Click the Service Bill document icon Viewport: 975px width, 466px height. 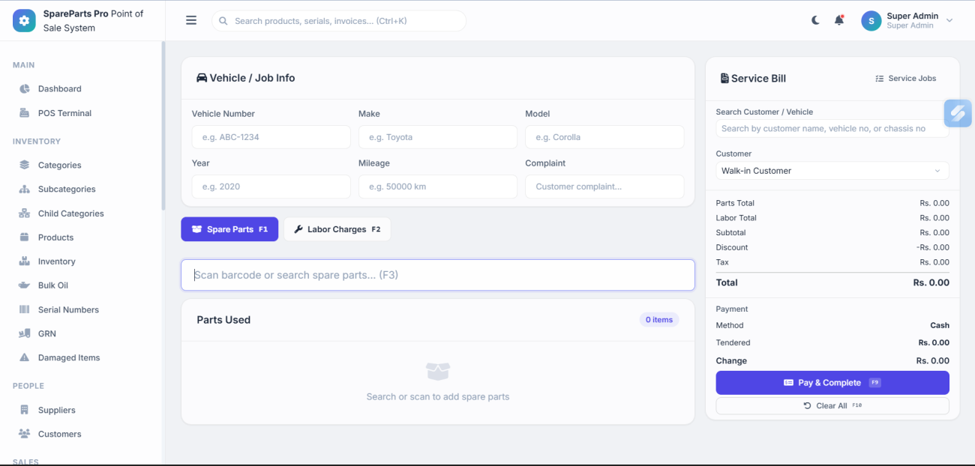pyautogui.click(x=724, y=78)
